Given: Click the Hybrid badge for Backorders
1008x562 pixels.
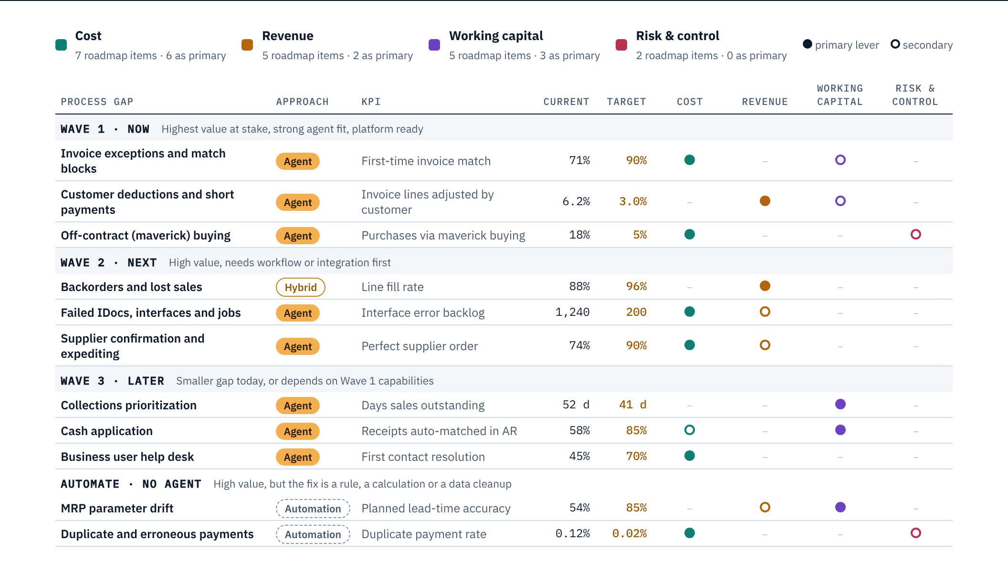Looking at the screenshot, I should pos(301,287).
